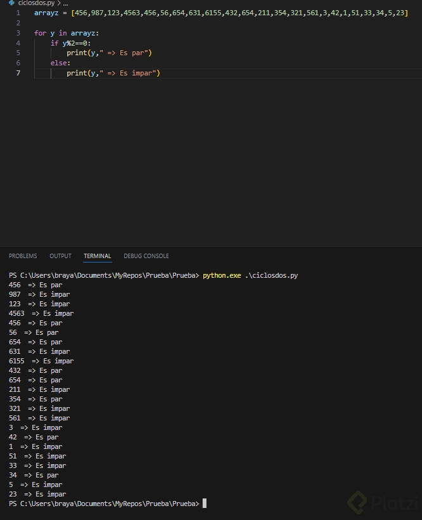Click terminal output line '354 => Es par'

coord(35,399)
